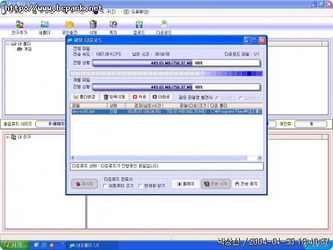
Task: Click the 상태 column header
Action: (117, 105)
